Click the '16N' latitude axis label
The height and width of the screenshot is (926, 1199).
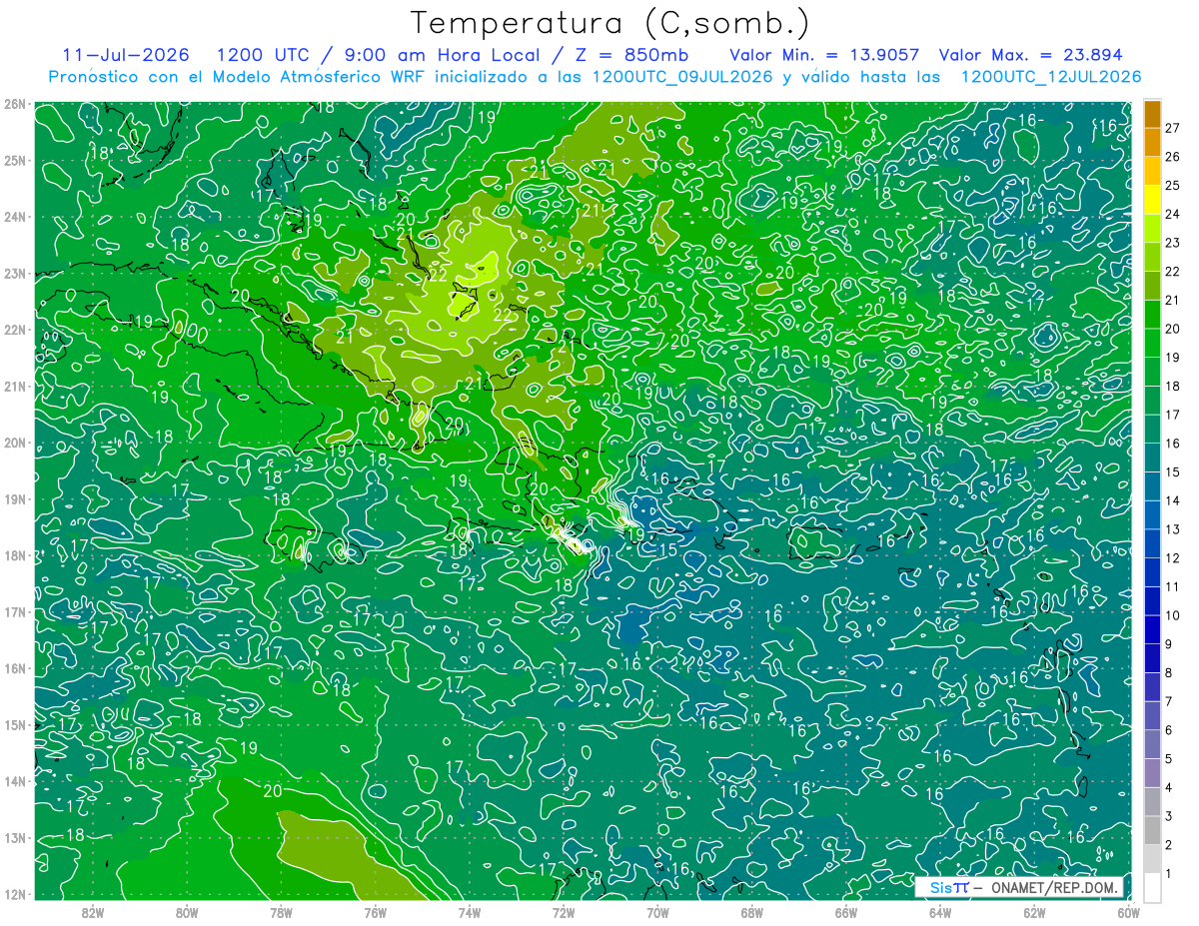(x=14, y=668)
